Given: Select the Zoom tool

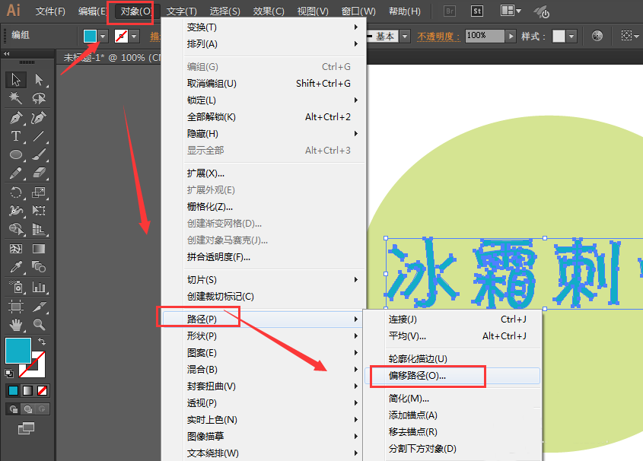Looking at the screenshot, I should pos(39,325).
